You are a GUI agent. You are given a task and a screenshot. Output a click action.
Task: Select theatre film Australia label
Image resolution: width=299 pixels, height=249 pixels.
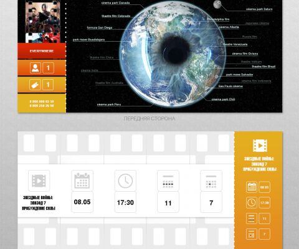tap(109, 83)
